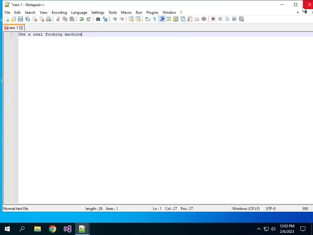This screenshot has width=313, height=235.
Task: Open the Tools menu
Action: coord(112,12)
